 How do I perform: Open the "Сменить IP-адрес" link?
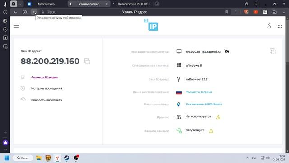point(45,77)
